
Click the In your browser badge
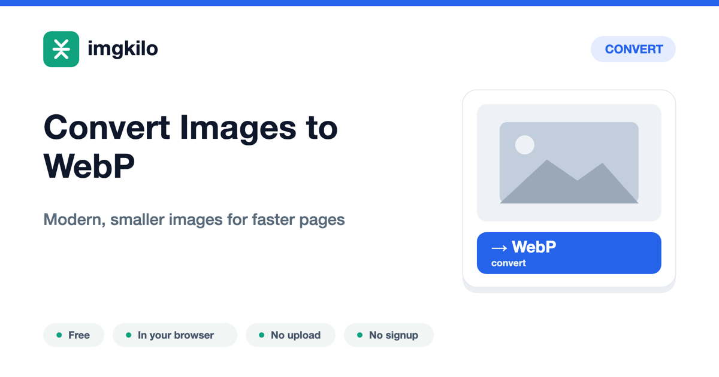tap(175, 335)
